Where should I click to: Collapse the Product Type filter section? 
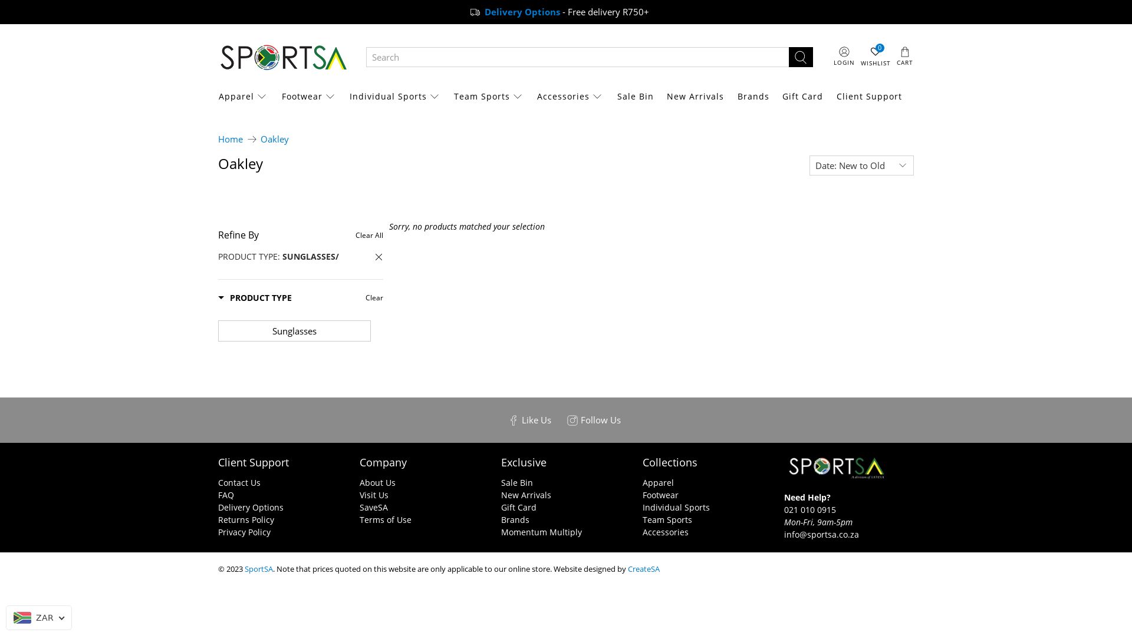[255, 298]
